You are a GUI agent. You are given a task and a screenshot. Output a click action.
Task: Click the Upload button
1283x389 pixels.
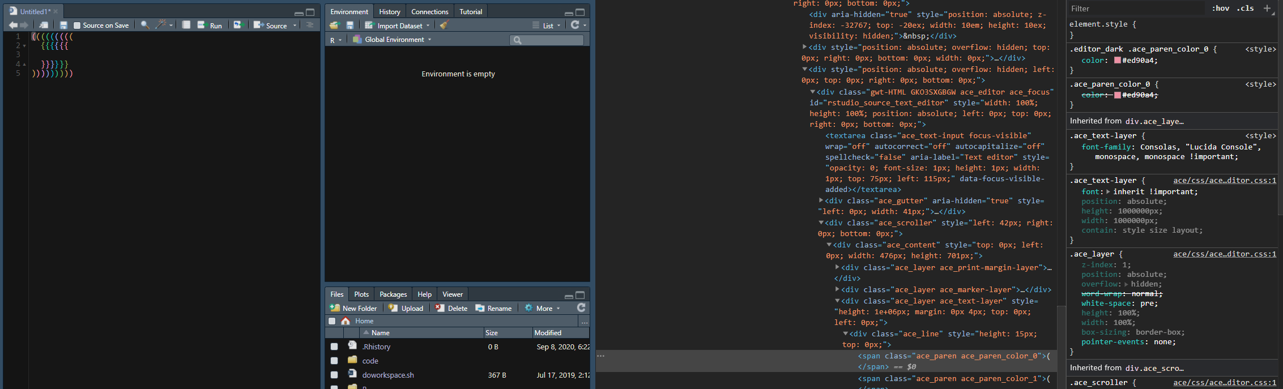coord(406,308)
